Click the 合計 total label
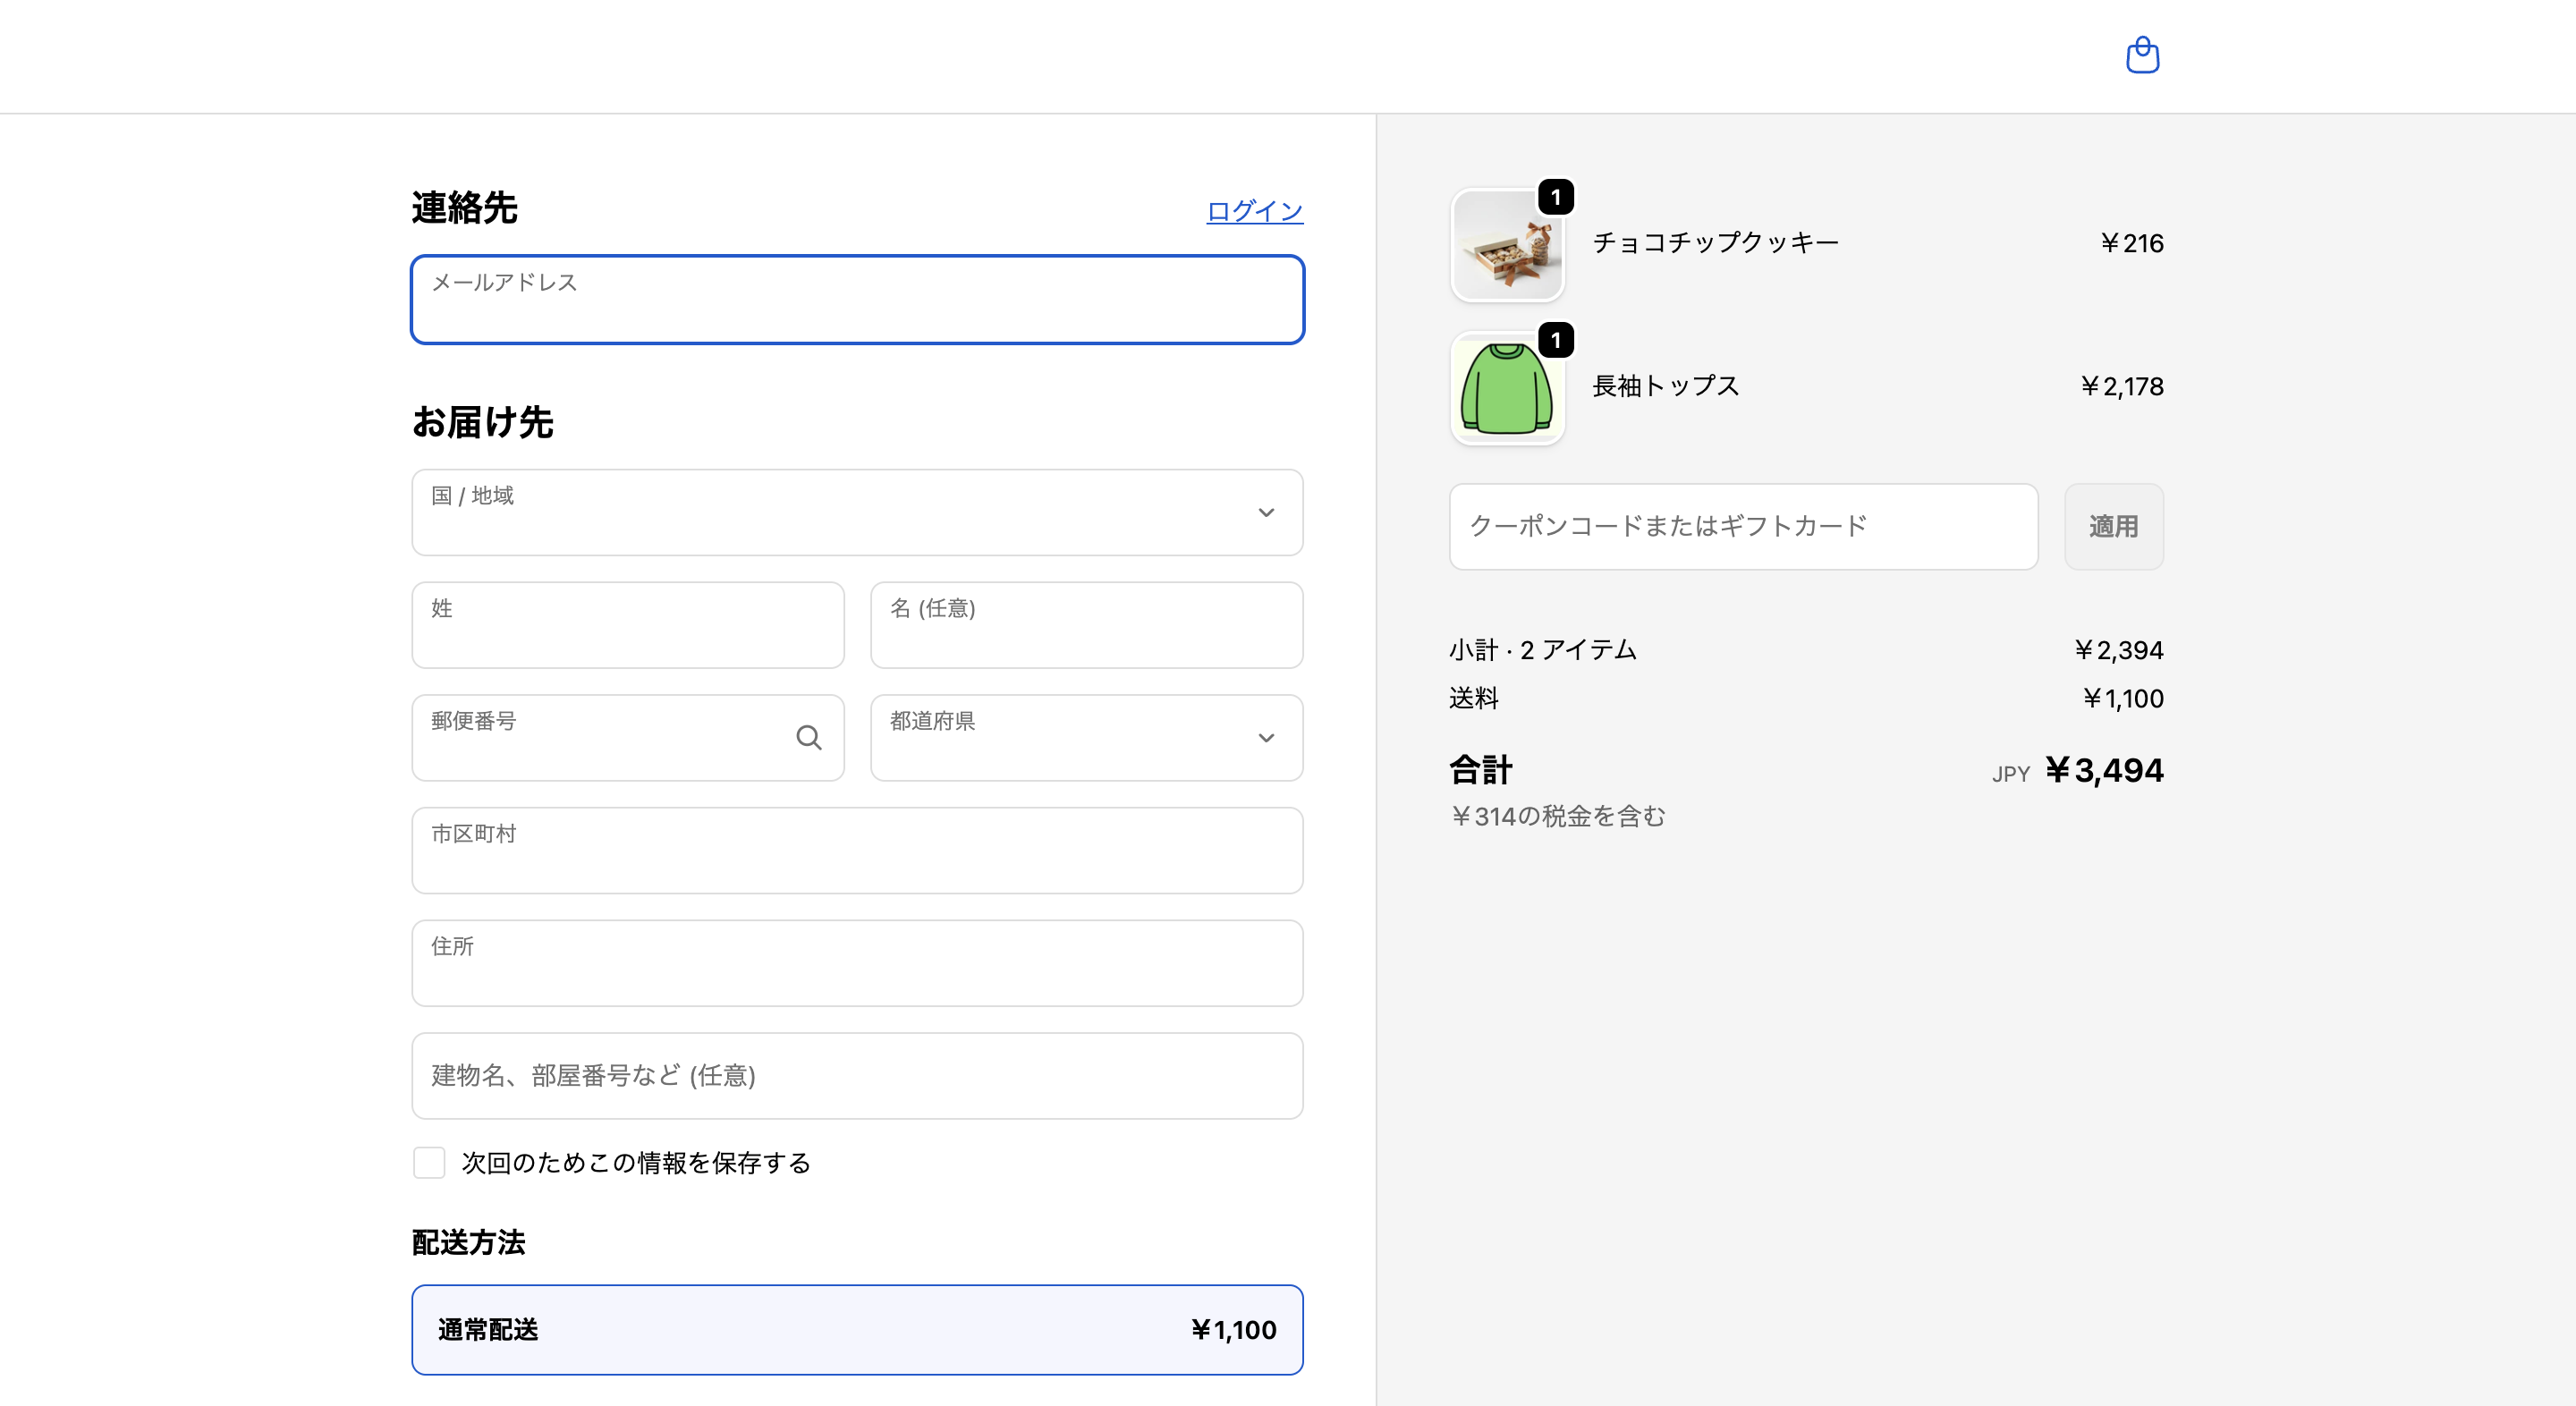 tap(1481, 770)
